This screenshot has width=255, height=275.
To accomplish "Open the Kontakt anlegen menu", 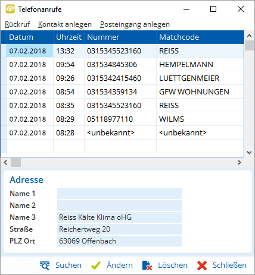I will (65, 24).
